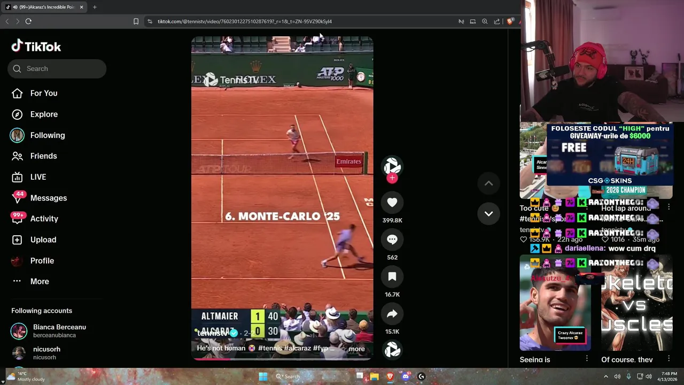The image size is (684, 385).
Task: Open options menu beside Seeing is
Action: click(587, 359)
